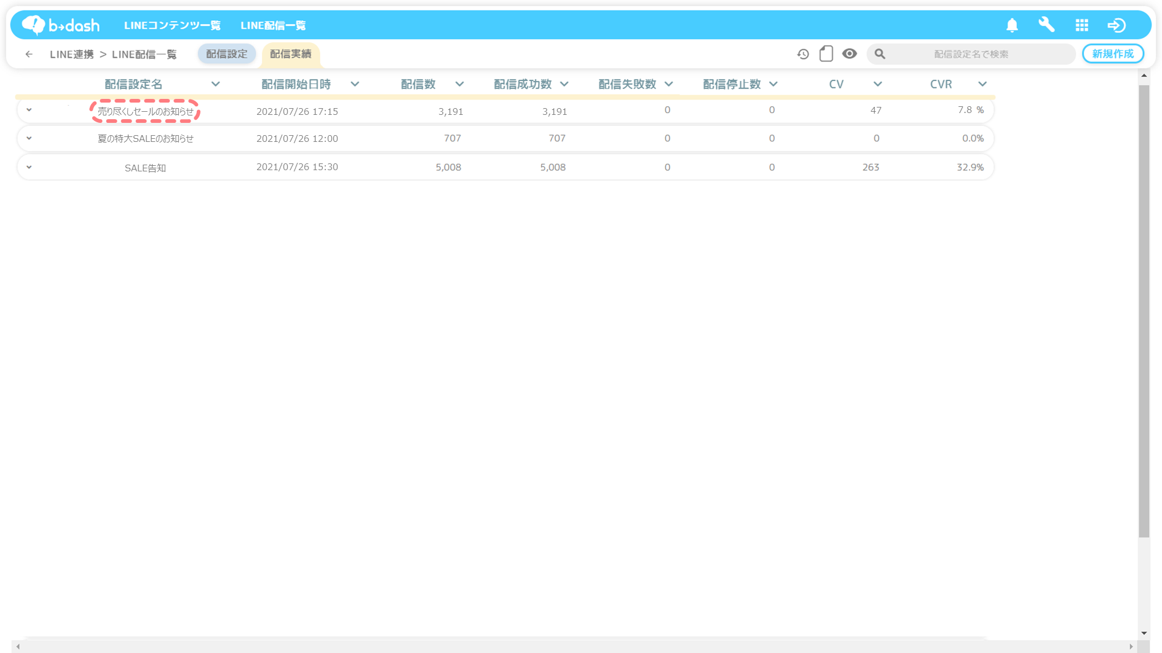Expand the SALE告知 row
The width and height of the screenshot is (1162, 653).
[29, 167]
